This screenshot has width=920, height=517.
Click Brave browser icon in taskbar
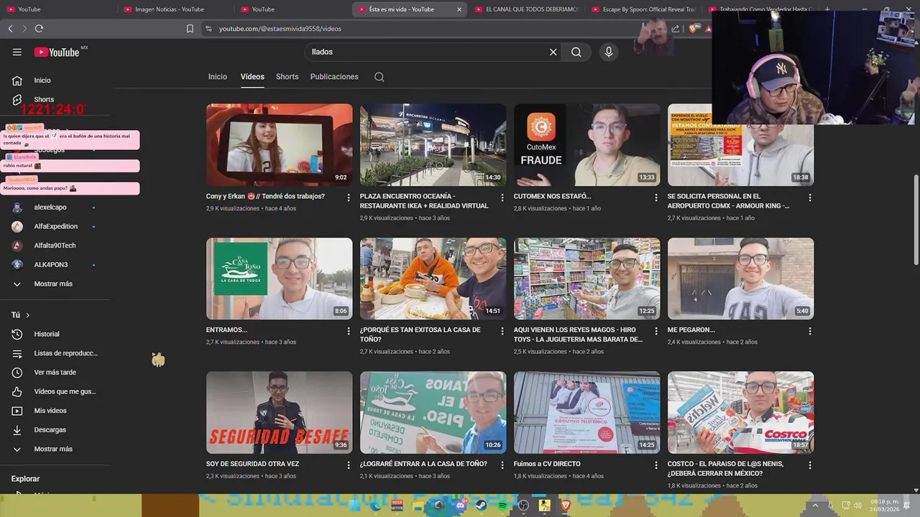tap(566, 506)
